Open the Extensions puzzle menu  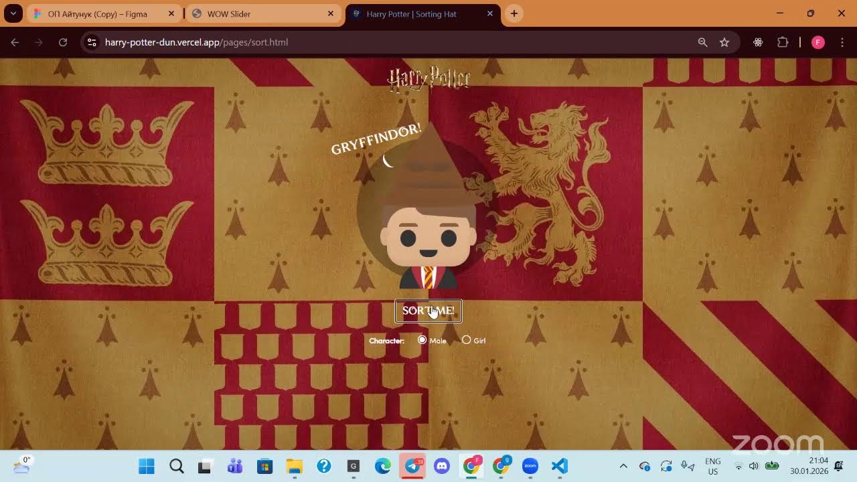pyautogui.click(x=783, y=42)
